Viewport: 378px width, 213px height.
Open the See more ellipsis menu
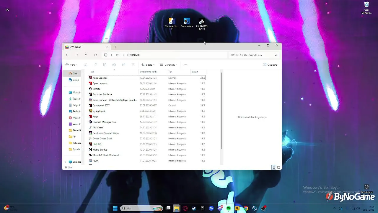pos(185,65)
